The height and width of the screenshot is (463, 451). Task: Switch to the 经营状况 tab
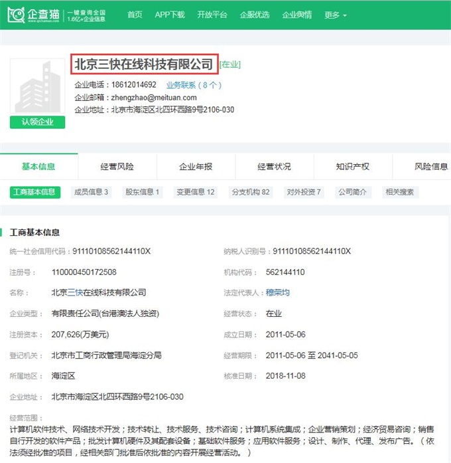click(274, 167)
